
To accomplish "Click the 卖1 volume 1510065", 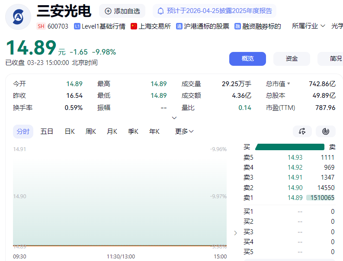I will [322, 198].
